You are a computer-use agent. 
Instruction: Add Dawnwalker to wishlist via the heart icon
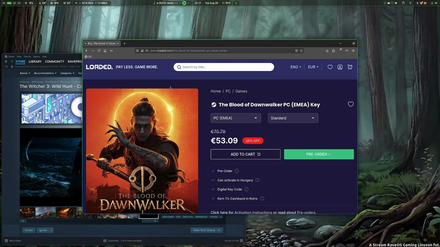pos(351,104)
